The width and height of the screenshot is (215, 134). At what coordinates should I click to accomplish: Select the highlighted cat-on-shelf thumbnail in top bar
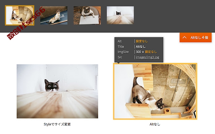(x=19, y=15)
